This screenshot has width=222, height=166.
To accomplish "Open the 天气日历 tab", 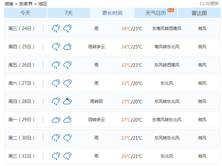I will click(x=155, y=13).
